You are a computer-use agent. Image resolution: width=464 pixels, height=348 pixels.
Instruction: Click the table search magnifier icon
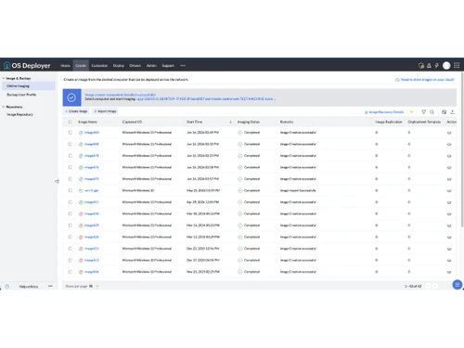click(432, 112)
